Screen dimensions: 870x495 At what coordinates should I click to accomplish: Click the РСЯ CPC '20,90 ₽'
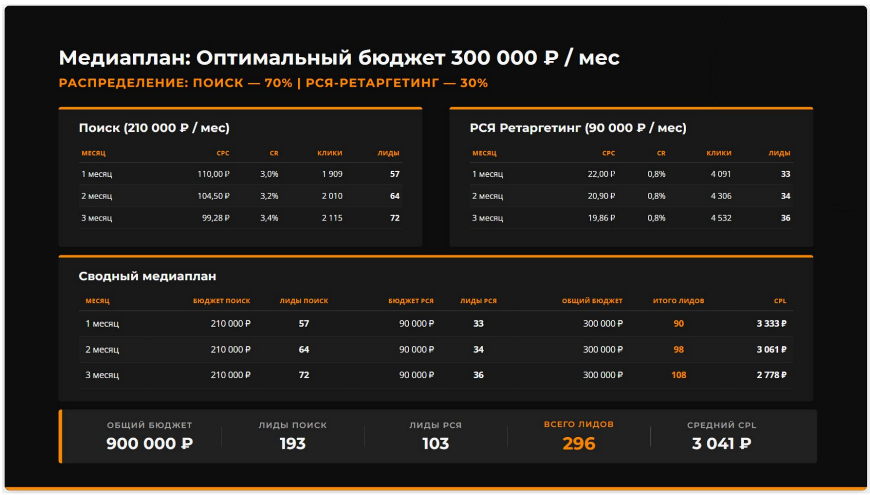tap(601, 196)
